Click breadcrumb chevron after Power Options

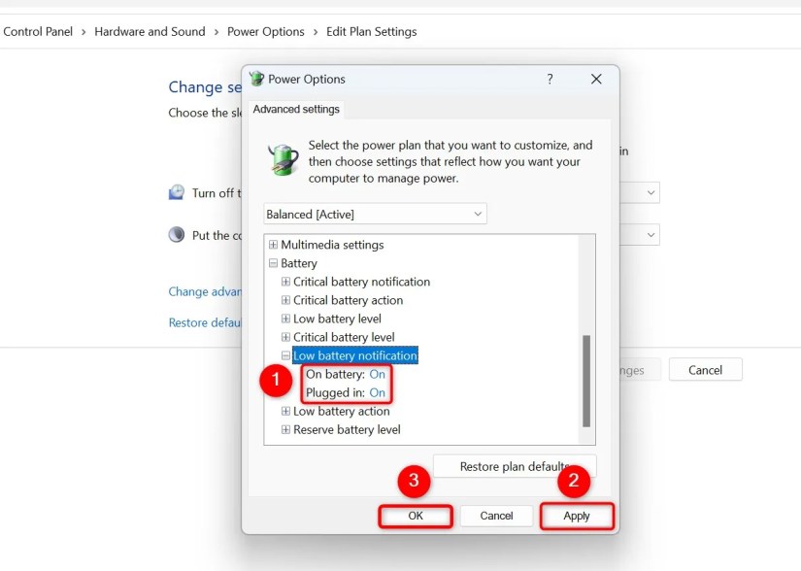tap(316, 32)
